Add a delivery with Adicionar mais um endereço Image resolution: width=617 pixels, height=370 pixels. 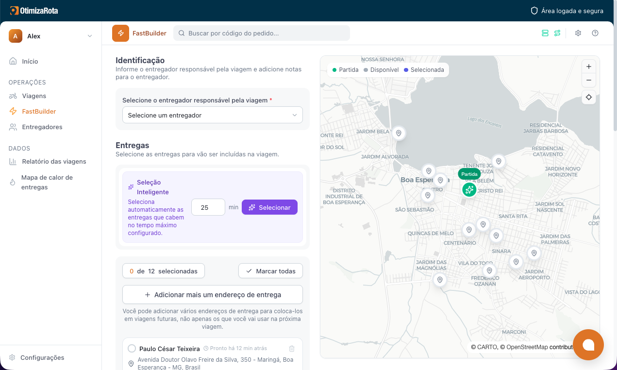pos(212,294)
